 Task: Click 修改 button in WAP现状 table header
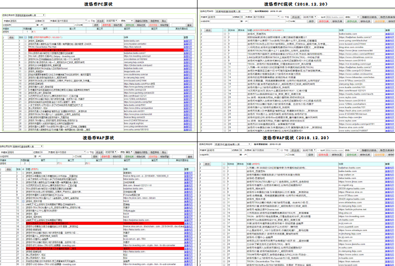[207, 164]
